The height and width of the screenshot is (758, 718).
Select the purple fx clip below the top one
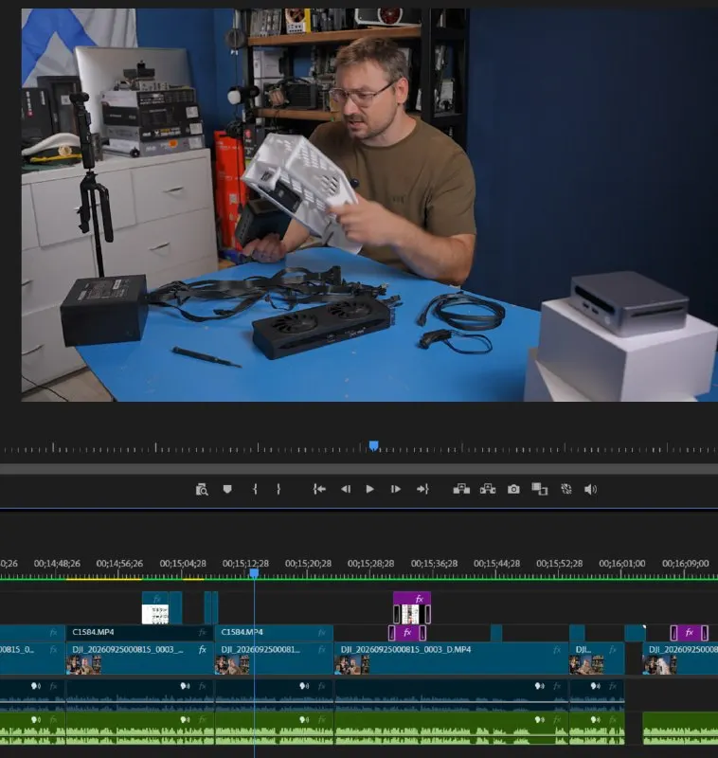pyautogui.click(x=407, y=632)
